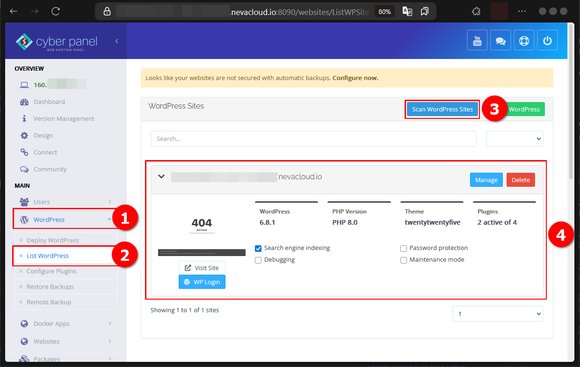Open the browser extensions puzzle icon
This screenshot has width=580, height=367.
476,11
